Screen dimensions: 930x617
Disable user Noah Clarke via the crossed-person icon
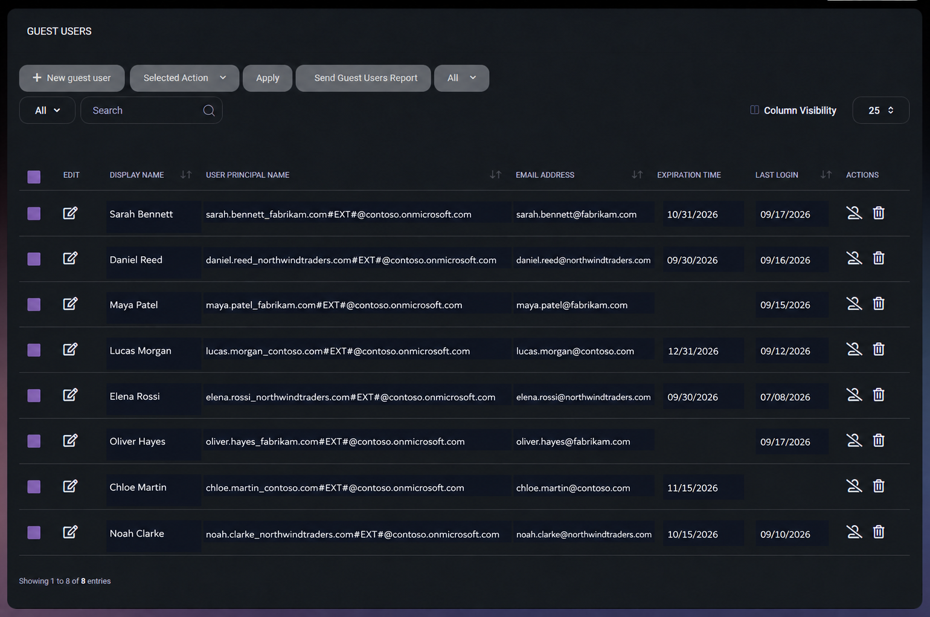[x=854, y=532]
